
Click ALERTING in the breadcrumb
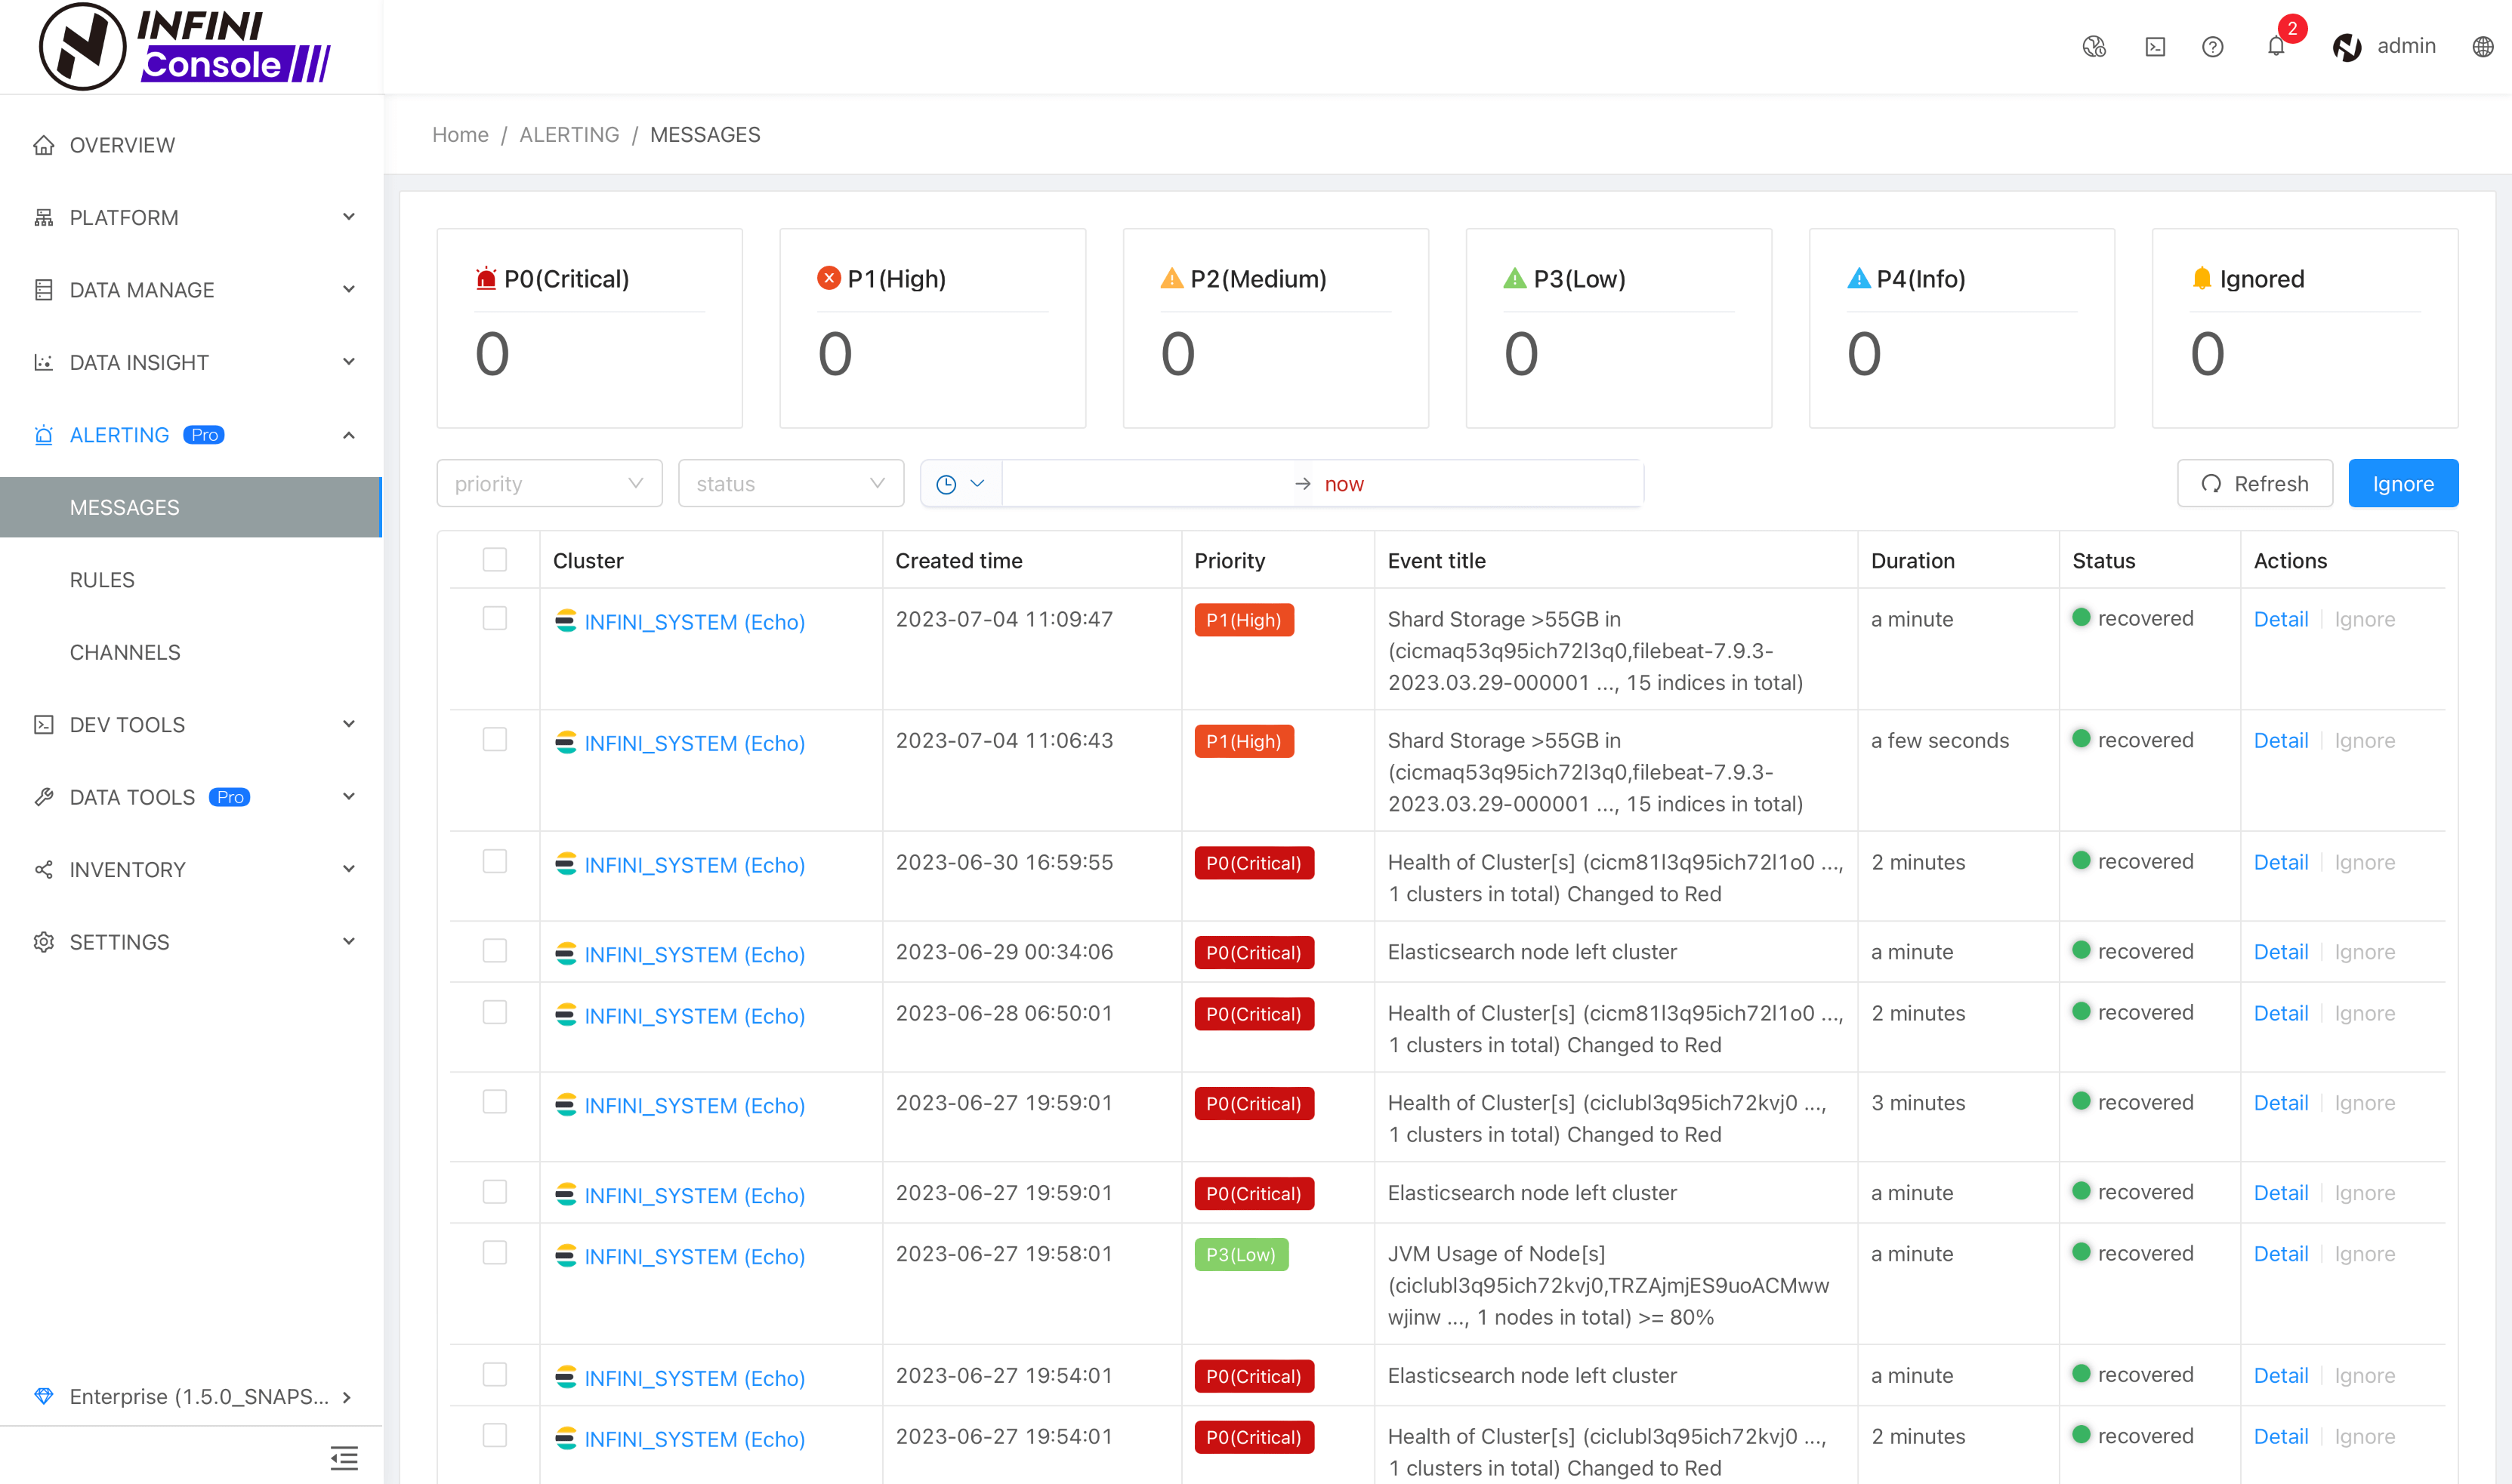[x=569, y=135]
